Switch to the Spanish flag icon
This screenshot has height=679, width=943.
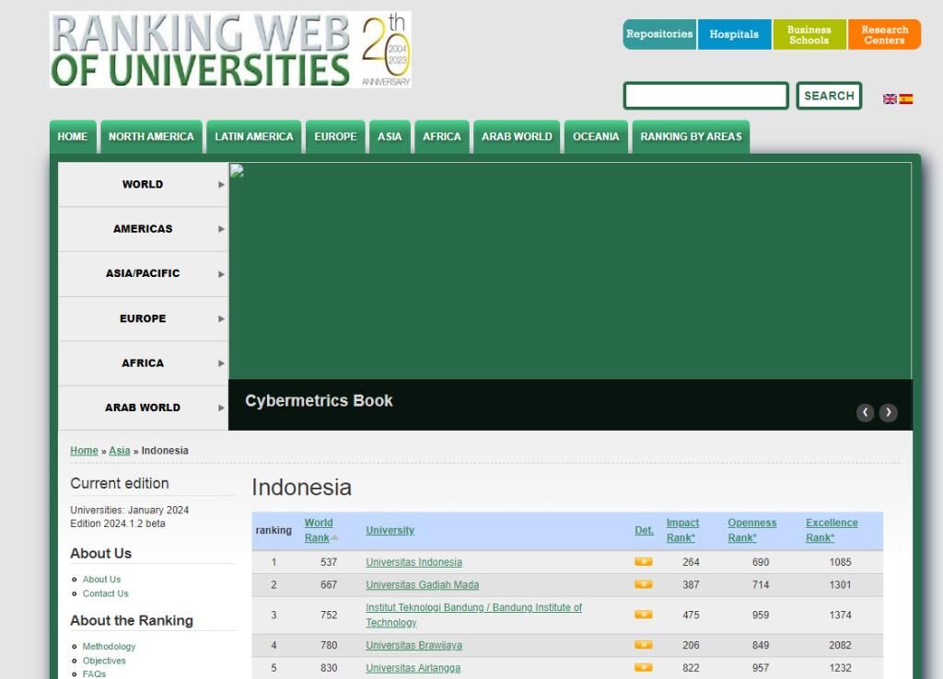click(906, 99)
